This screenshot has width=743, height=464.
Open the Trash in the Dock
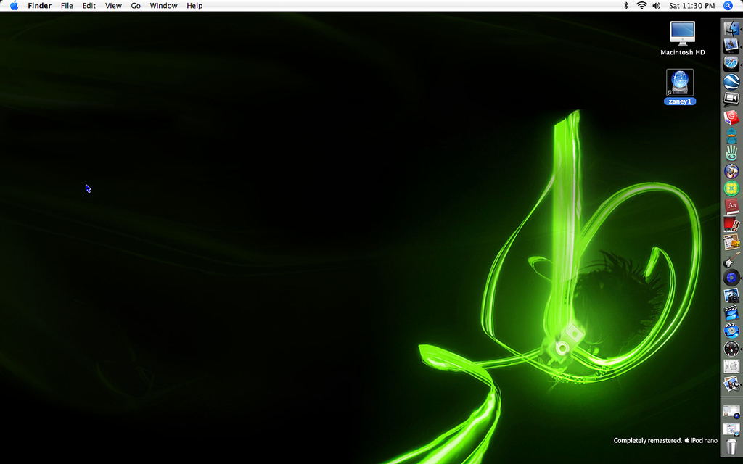pos(731,447)
